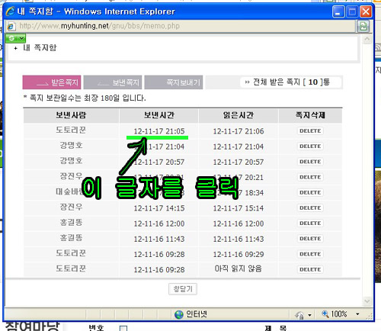This screenshot has width=381, height=331.
Task: Open the 쪽지보내기 tab
Action: [174, 82]
